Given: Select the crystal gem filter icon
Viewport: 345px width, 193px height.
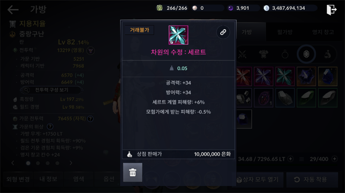Looking at the screenshot, I should pyautogui.click(x=306, y=54).
